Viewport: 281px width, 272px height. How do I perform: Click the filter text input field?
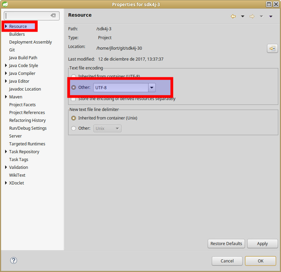(x=28, y=16)
